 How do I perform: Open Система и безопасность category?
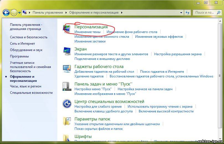click(29, 37)
